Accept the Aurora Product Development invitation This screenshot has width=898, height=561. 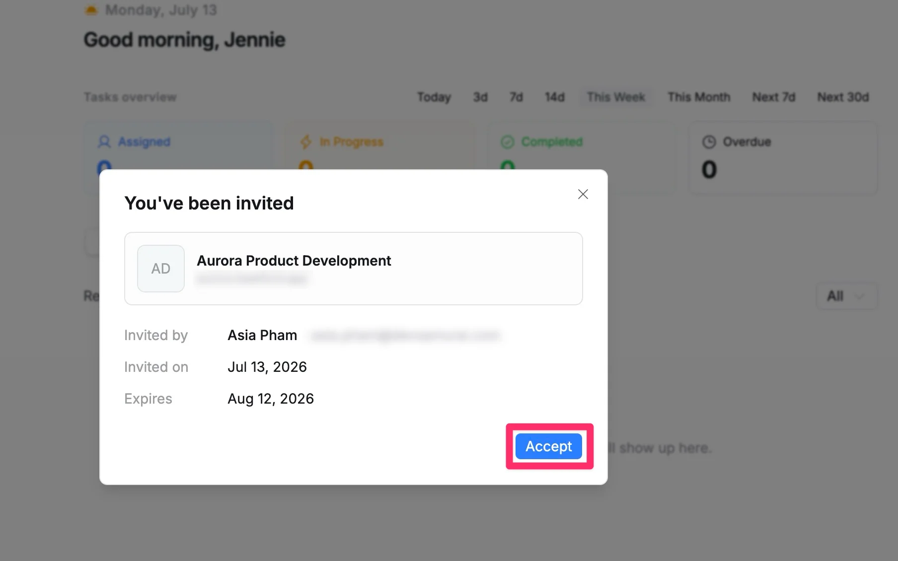(548, 446)
